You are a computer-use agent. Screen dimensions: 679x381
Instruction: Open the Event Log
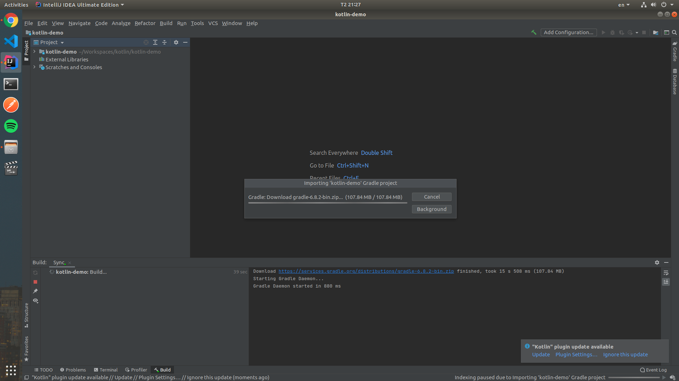(x=653, y=370)
